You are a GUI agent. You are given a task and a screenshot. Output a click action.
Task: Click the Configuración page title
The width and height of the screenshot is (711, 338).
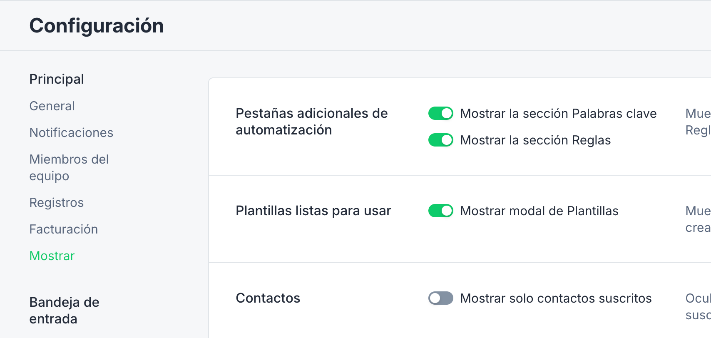click(97, 26)
